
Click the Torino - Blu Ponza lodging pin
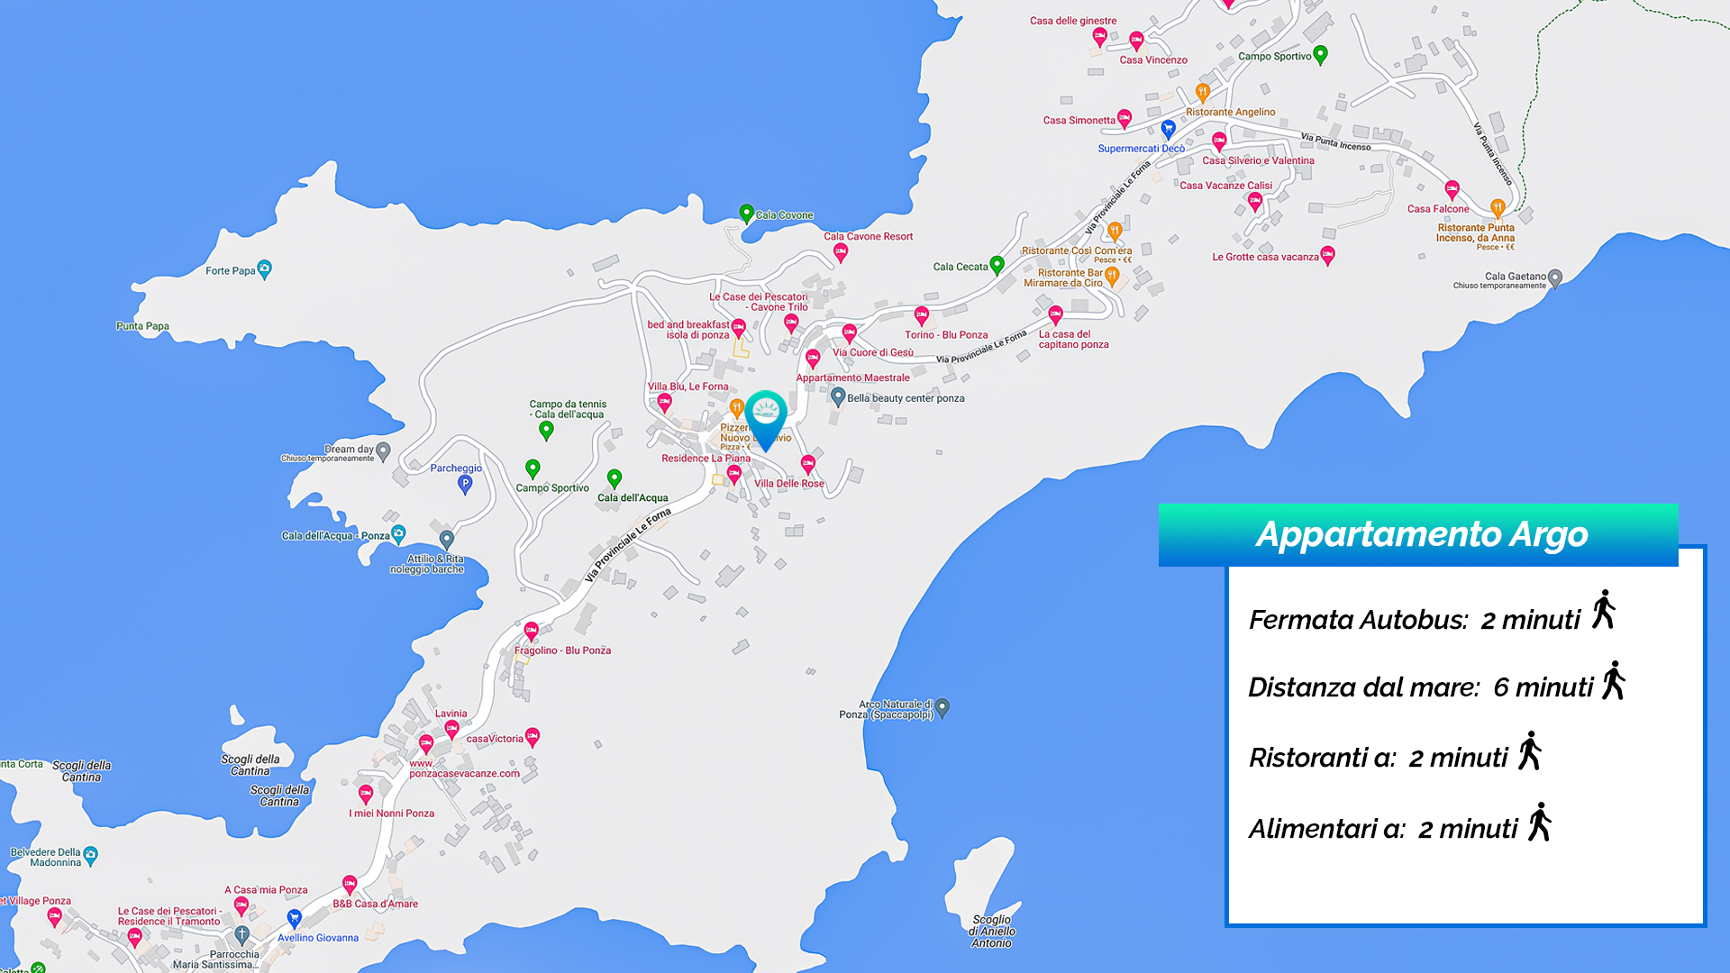pos(921,315)
